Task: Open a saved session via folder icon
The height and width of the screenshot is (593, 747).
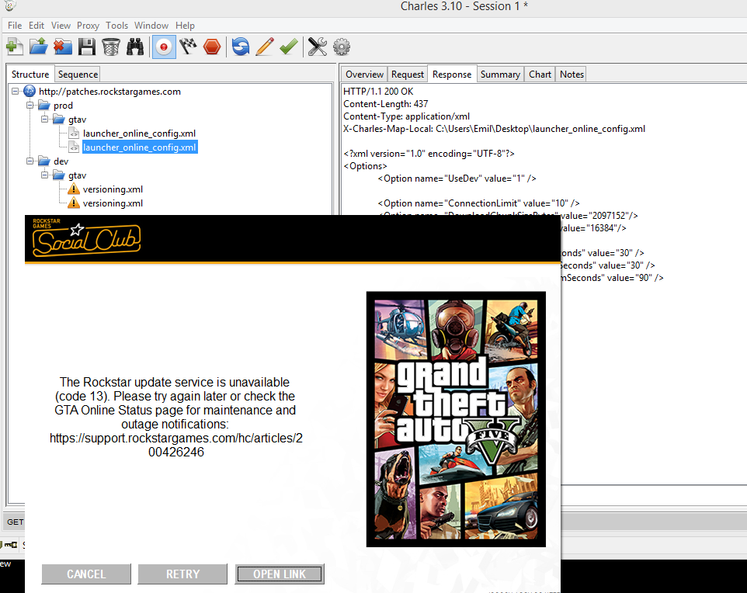Action: [x=39, y=47]
